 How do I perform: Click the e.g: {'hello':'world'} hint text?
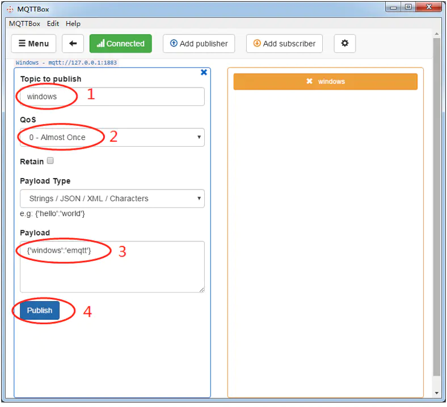coord(52,214)
